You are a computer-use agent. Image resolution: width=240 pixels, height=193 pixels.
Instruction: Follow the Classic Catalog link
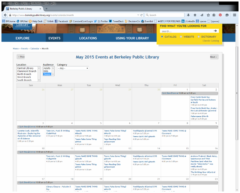pyautogui.click(x=211, y=41)
